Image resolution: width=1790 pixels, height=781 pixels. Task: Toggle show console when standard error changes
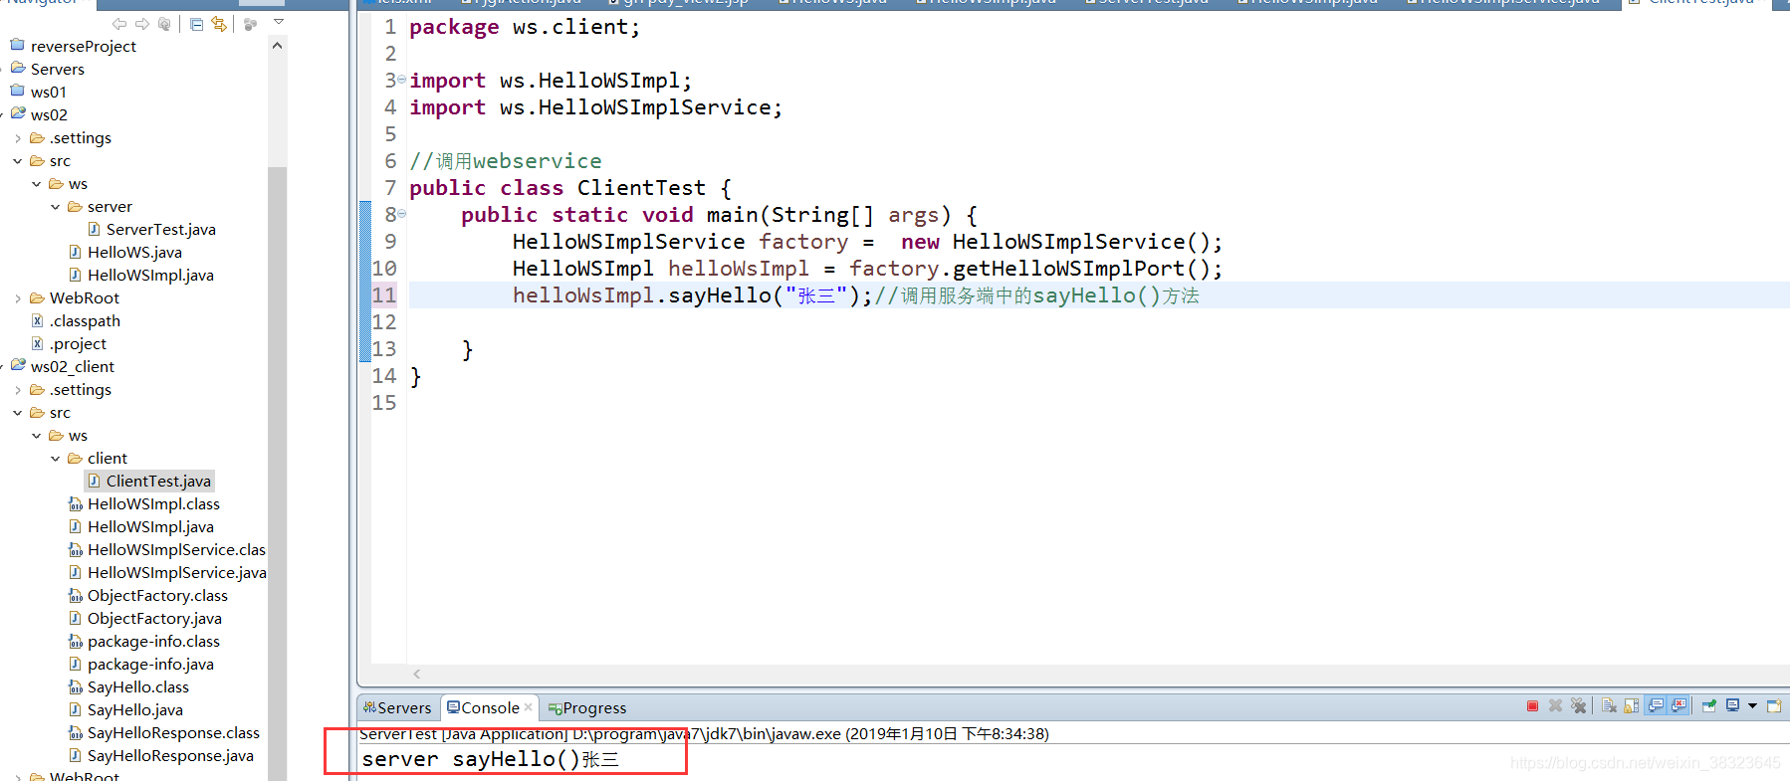pyautogui.click(x=1679, y=706)
